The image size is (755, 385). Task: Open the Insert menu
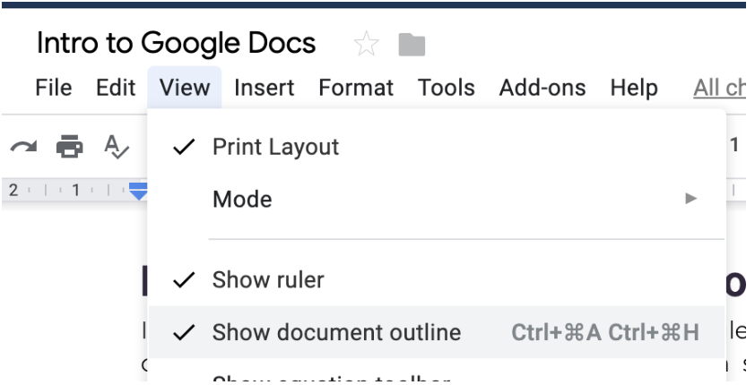coord(264,88)
